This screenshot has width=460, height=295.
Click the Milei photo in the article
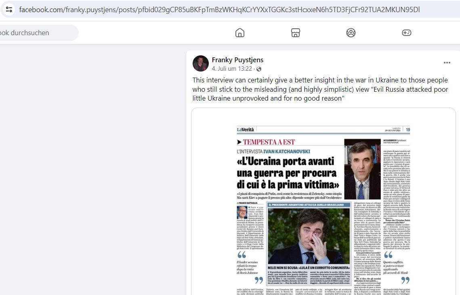pos(309,236)
